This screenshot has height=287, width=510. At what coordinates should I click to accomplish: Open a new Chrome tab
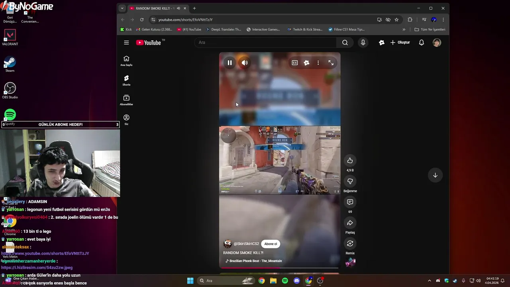194,8
